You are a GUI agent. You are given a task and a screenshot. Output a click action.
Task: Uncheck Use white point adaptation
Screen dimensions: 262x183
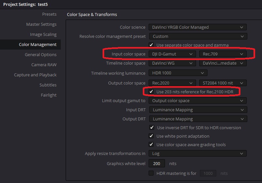(151, 136)
